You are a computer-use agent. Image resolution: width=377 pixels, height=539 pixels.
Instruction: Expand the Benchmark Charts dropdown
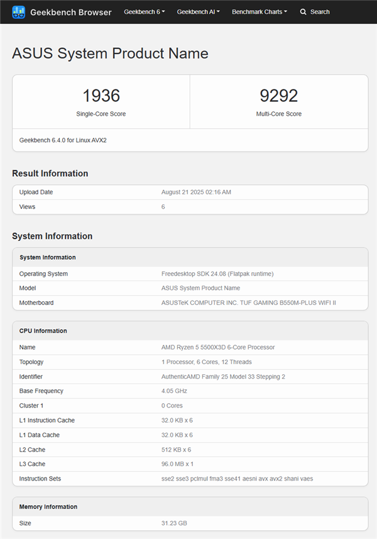(x=258, y=12)
